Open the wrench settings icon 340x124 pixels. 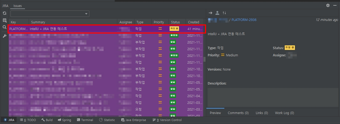[4, 36]
